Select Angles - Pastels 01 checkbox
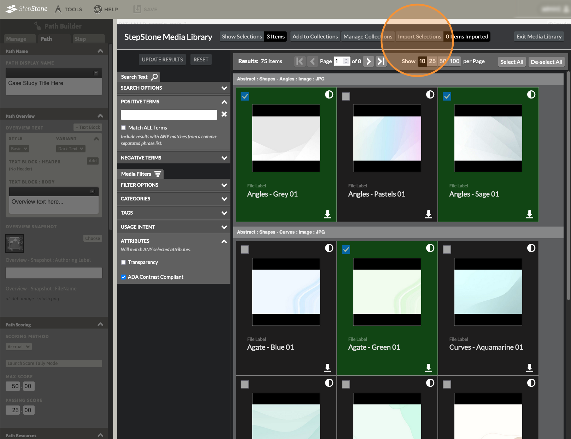571x439 pixels. coord(346,96)
